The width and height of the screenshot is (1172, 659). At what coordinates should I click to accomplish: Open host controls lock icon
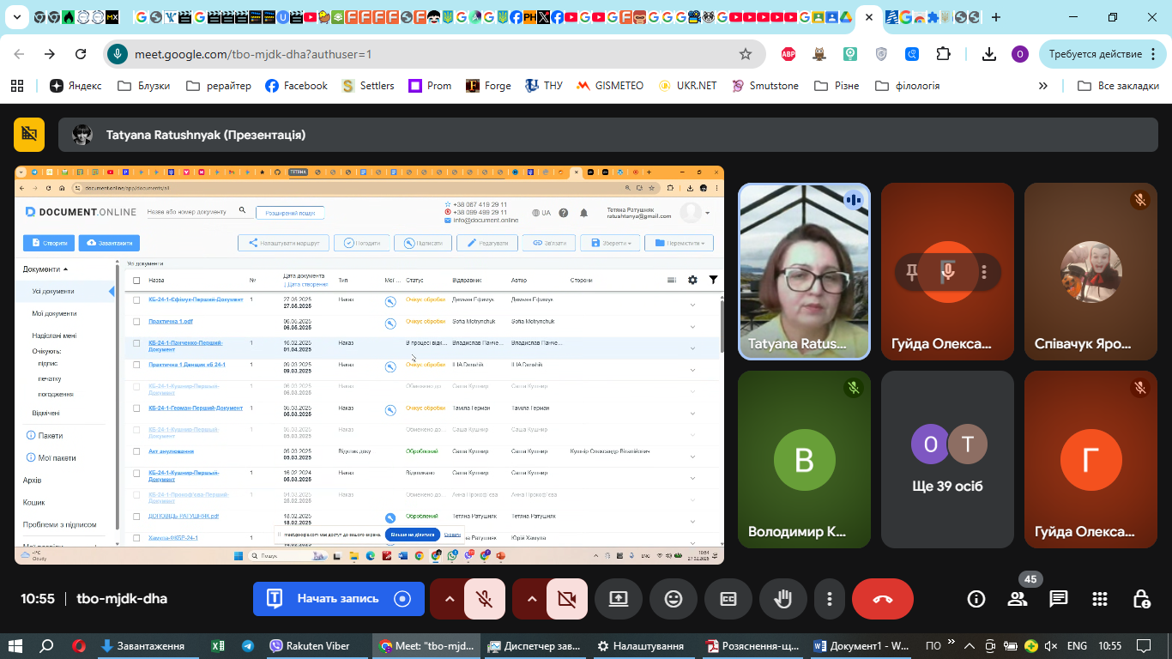point(1140,599)
